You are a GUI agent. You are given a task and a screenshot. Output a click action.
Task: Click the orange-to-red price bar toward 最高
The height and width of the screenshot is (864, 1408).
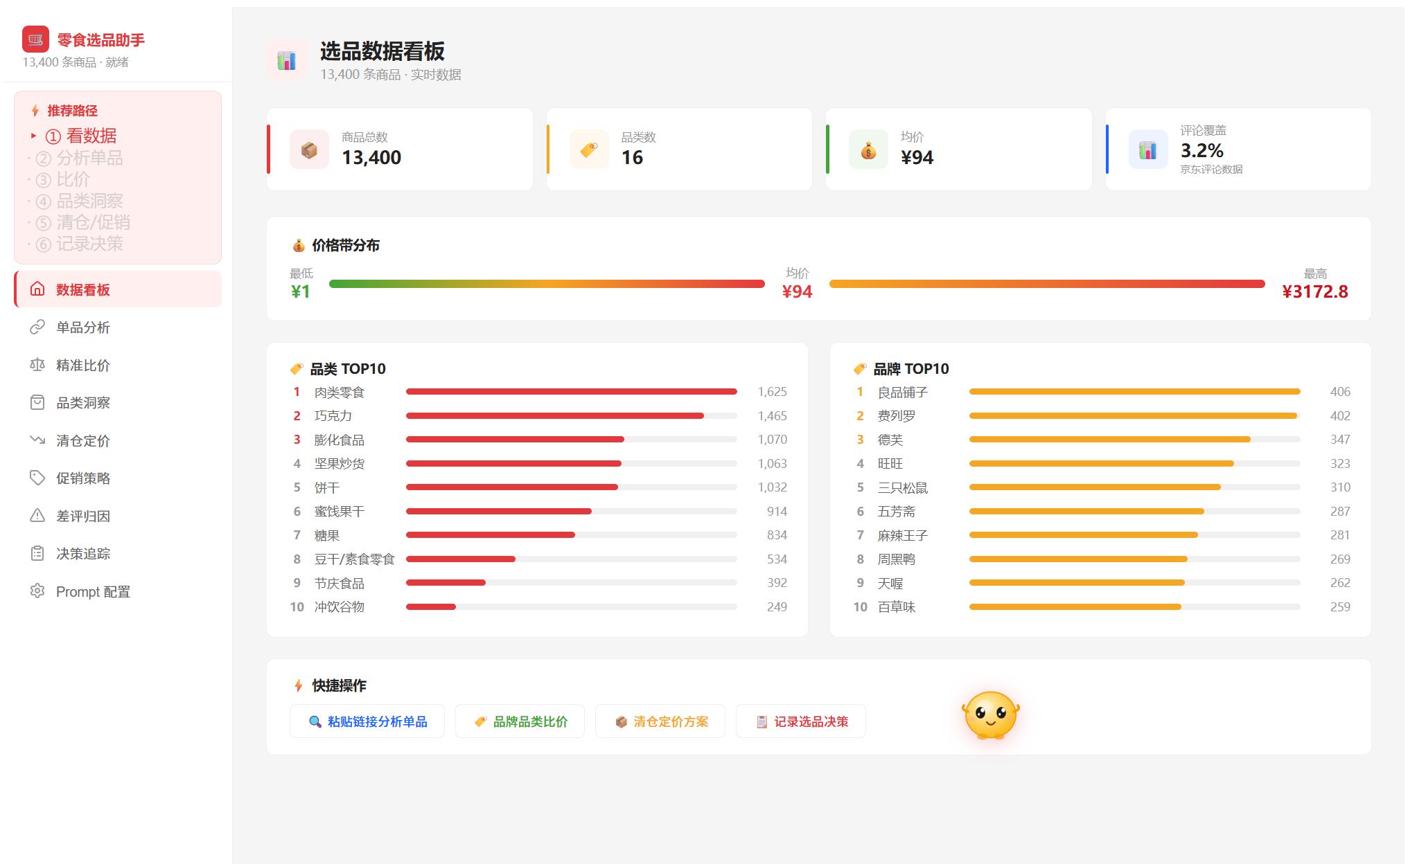pyautogui.click(x=1047, y=284)
